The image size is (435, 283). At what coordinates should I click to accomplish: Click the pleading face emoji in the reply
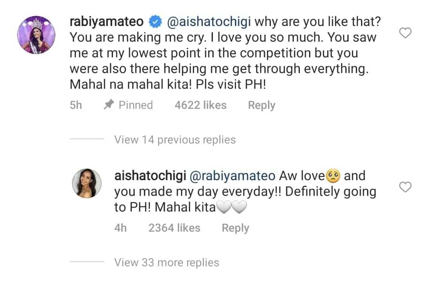coord(334,176)
